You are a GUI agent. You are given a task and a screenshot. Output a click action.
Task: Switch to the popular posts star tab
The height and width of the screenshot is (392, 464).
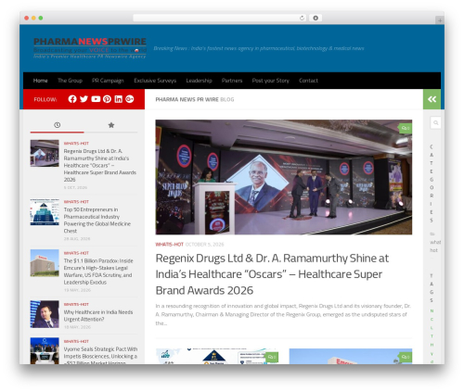click(111, 125)
